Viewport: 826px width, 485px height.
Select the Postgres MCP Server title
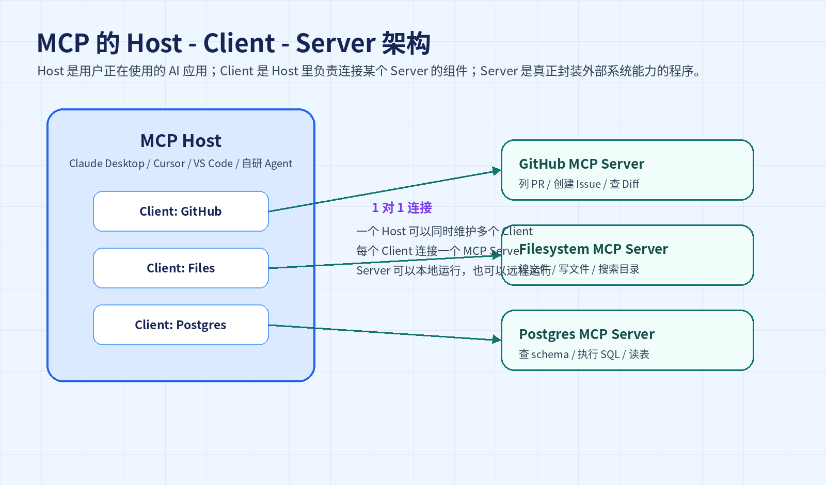[x=586, y=334]
